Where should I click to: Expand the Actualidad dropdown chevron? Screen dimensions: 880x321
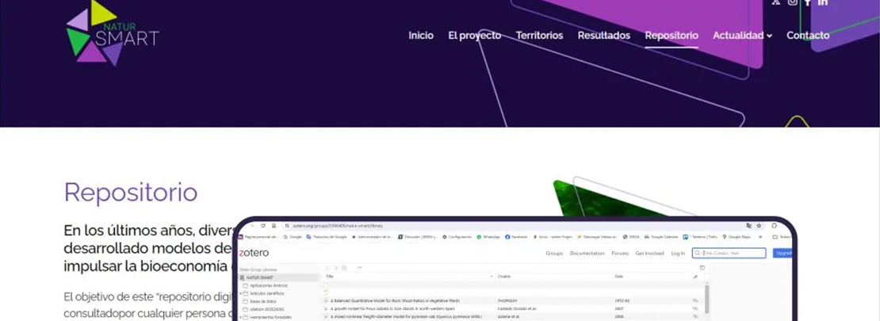[x=769, y=36]
